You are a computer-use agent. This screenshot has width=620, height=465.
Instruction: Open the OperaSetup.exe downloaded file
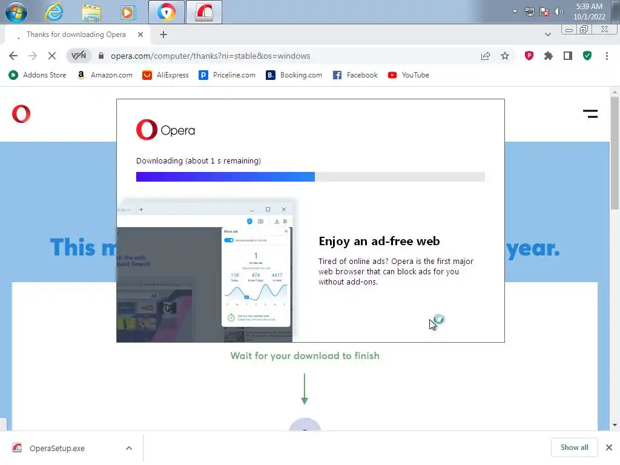pos(57,448)
